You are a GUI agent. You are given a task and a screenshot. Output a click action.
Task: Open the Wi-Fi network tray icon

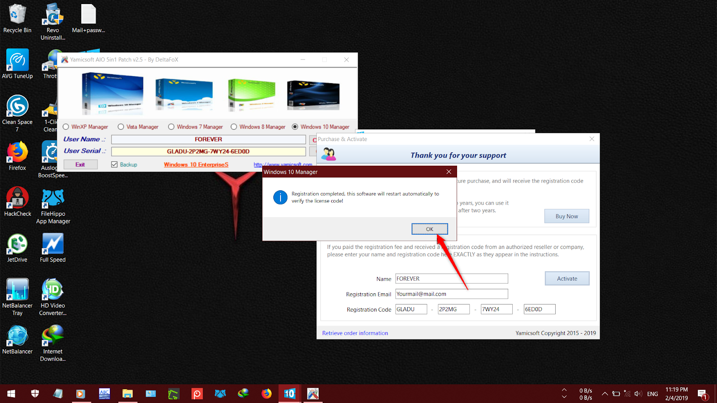627,394
